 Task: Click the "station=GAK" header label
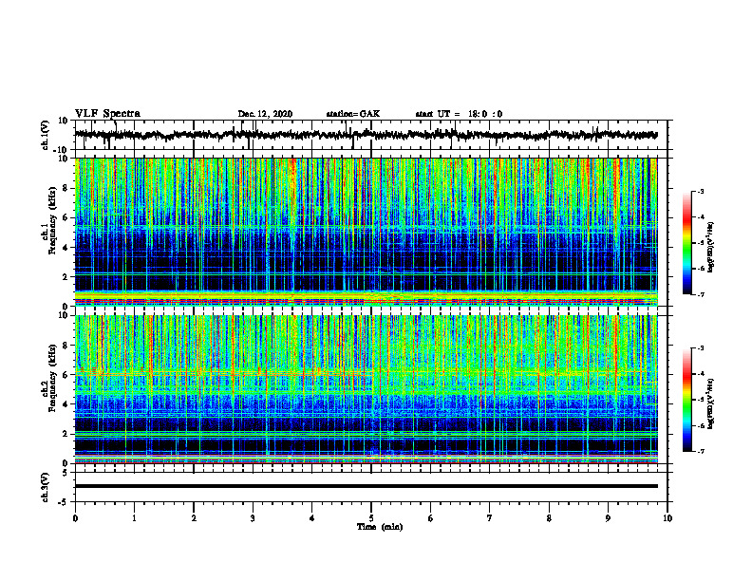pyautogui.click(x=353, y=114)
